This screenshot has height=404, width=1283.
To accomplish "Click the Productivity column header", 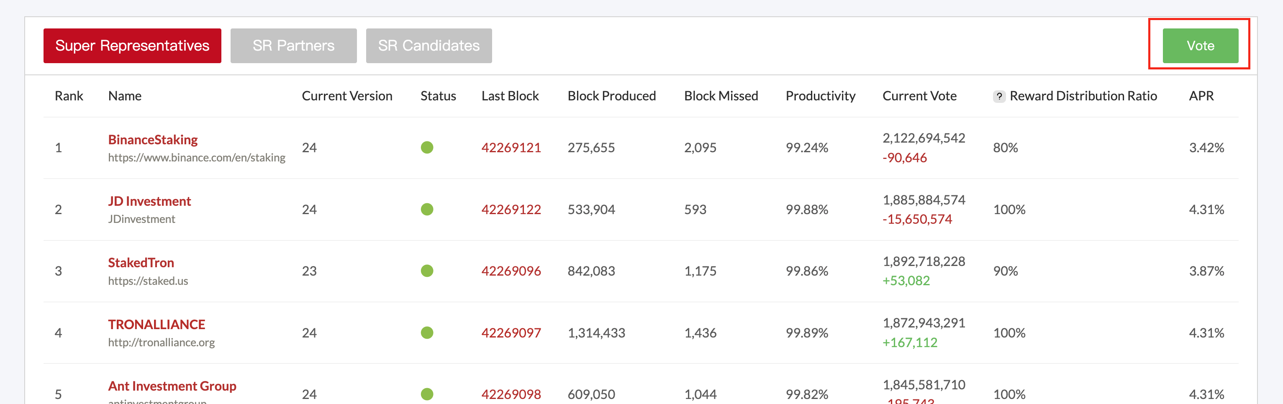I will click(821, 96).
